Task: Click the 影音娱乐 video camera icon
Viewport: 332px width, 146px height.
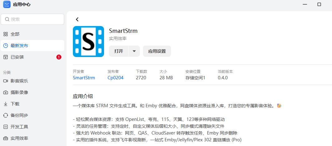Action: click(6, 81)
